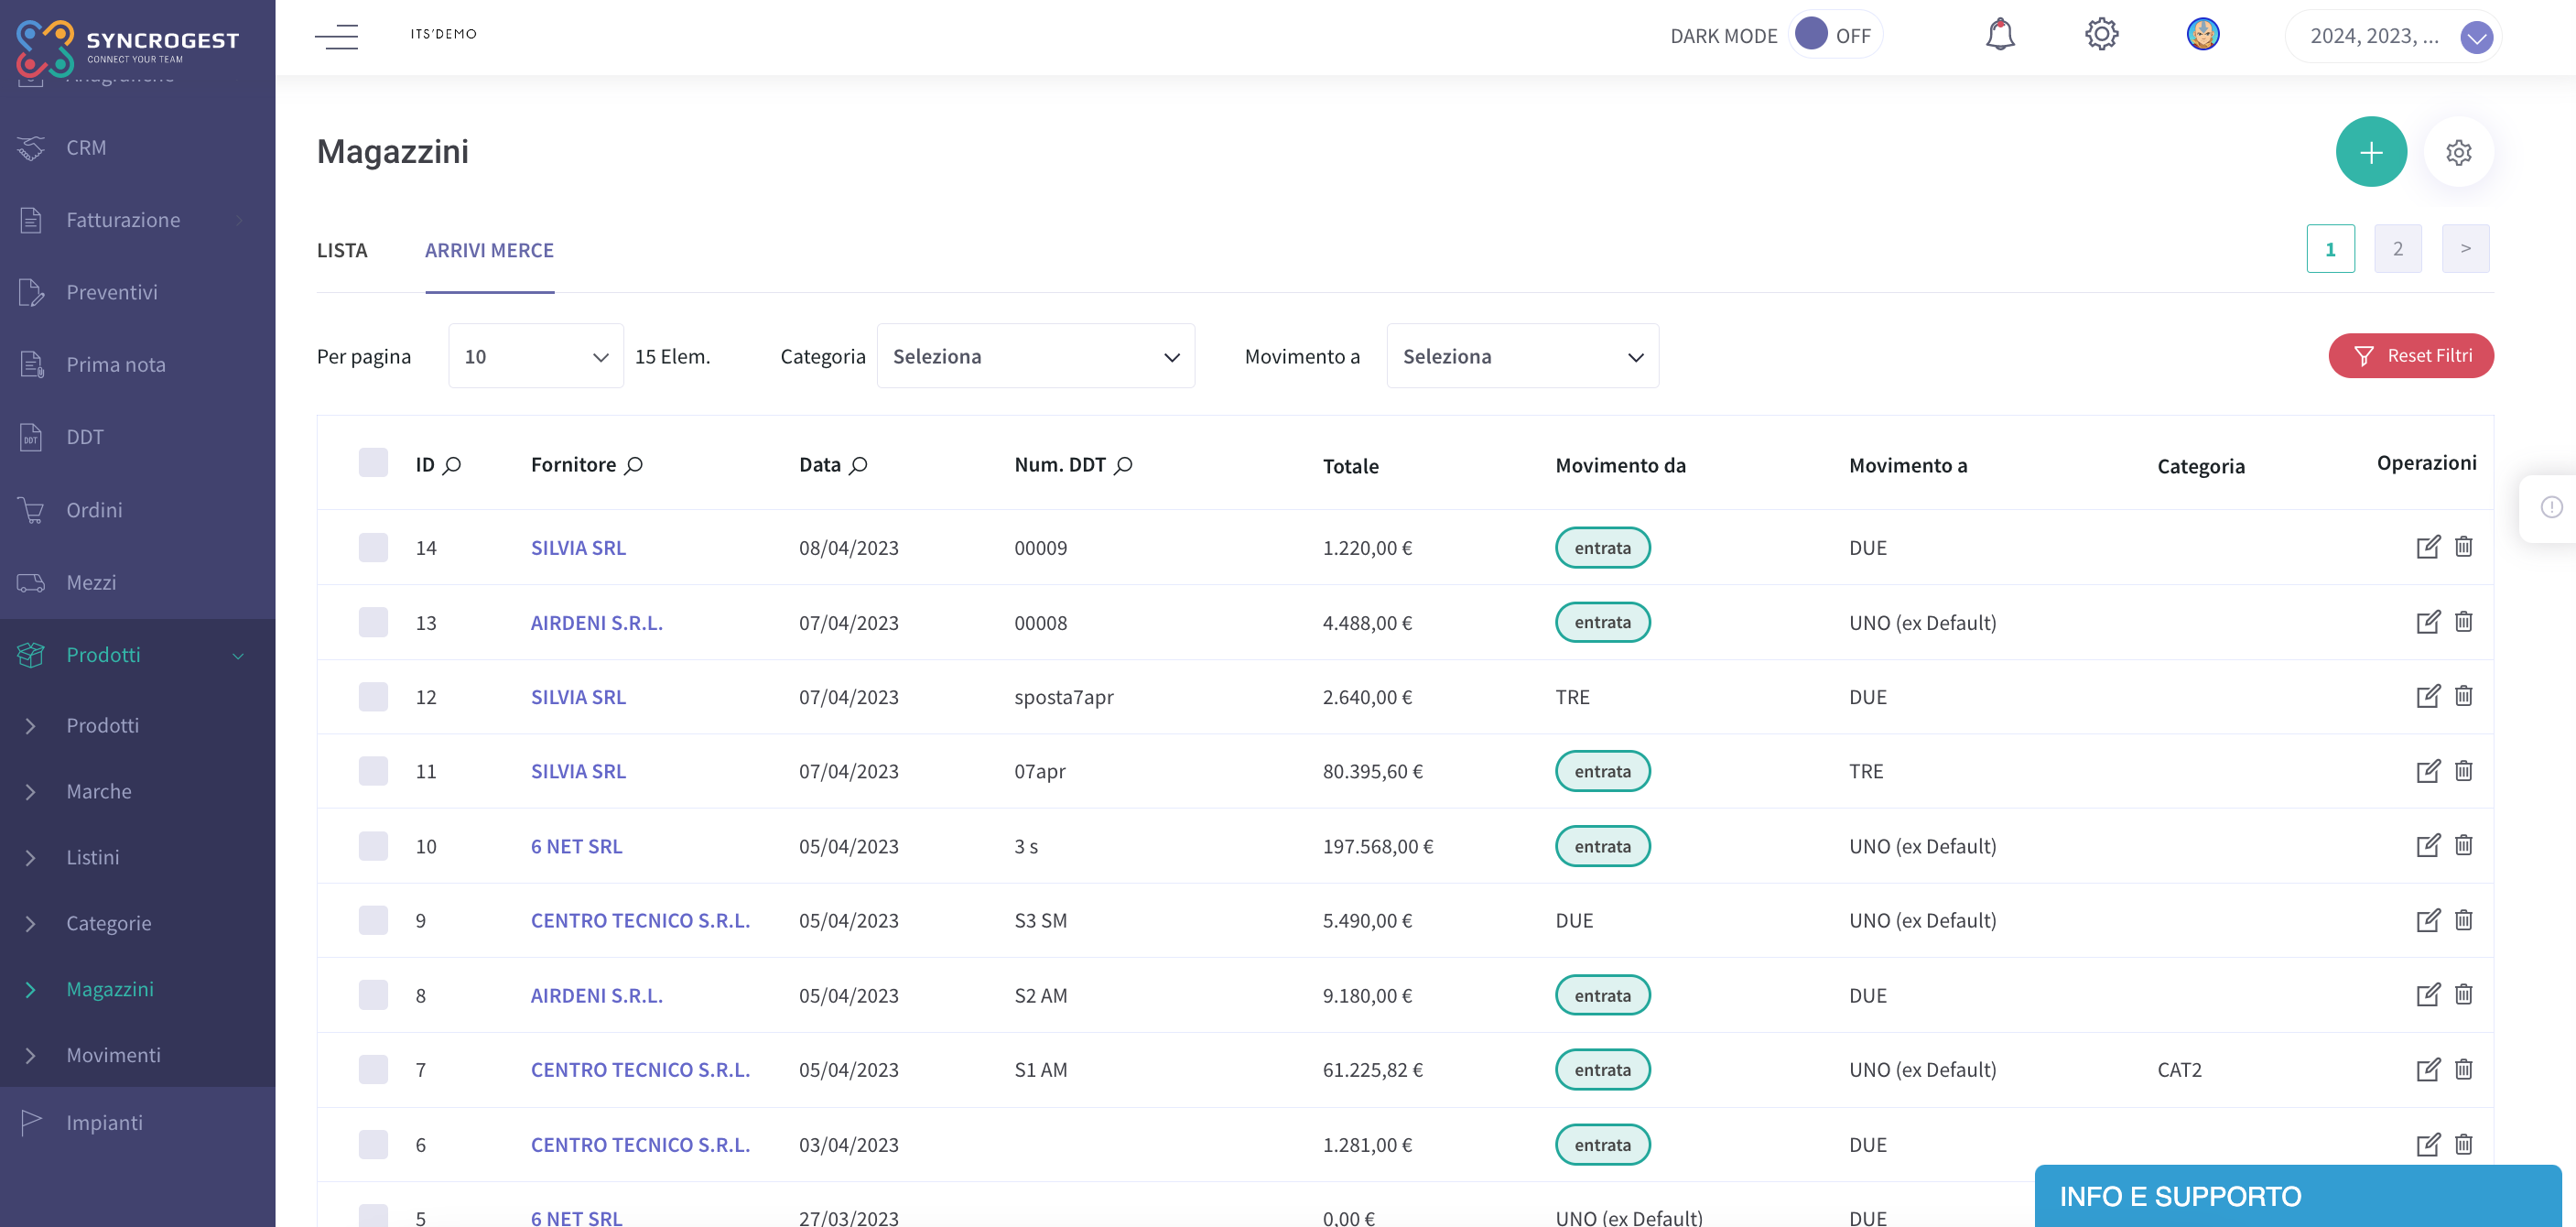Open Movimenti in the Prodotti submenu
The width and height of the screenshot is (2576, 1227).
113,1055
